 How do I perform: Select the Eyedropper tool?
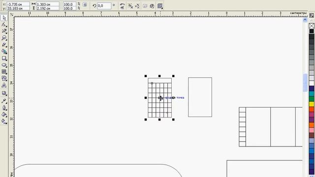[x=4, y=101]
